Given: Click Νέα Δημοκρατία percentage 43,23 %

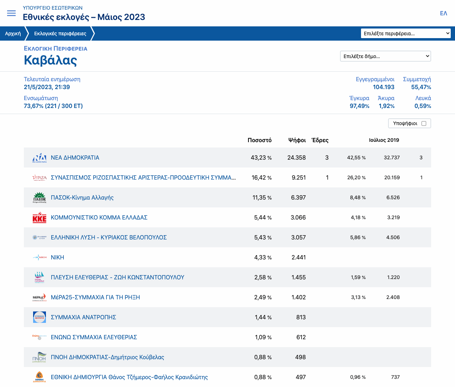Looking at the screenshot, I should (261, 158).
